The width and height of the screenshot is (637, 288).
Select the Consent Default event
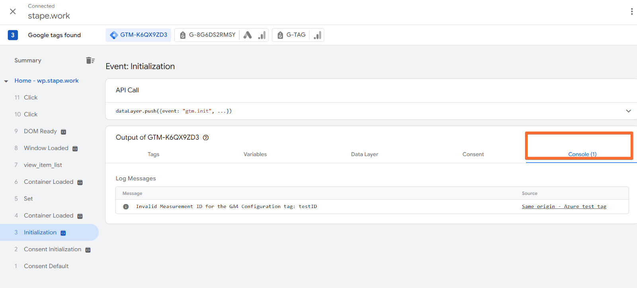46,266
